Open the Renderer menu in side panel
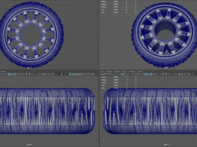 pos(132,71)
